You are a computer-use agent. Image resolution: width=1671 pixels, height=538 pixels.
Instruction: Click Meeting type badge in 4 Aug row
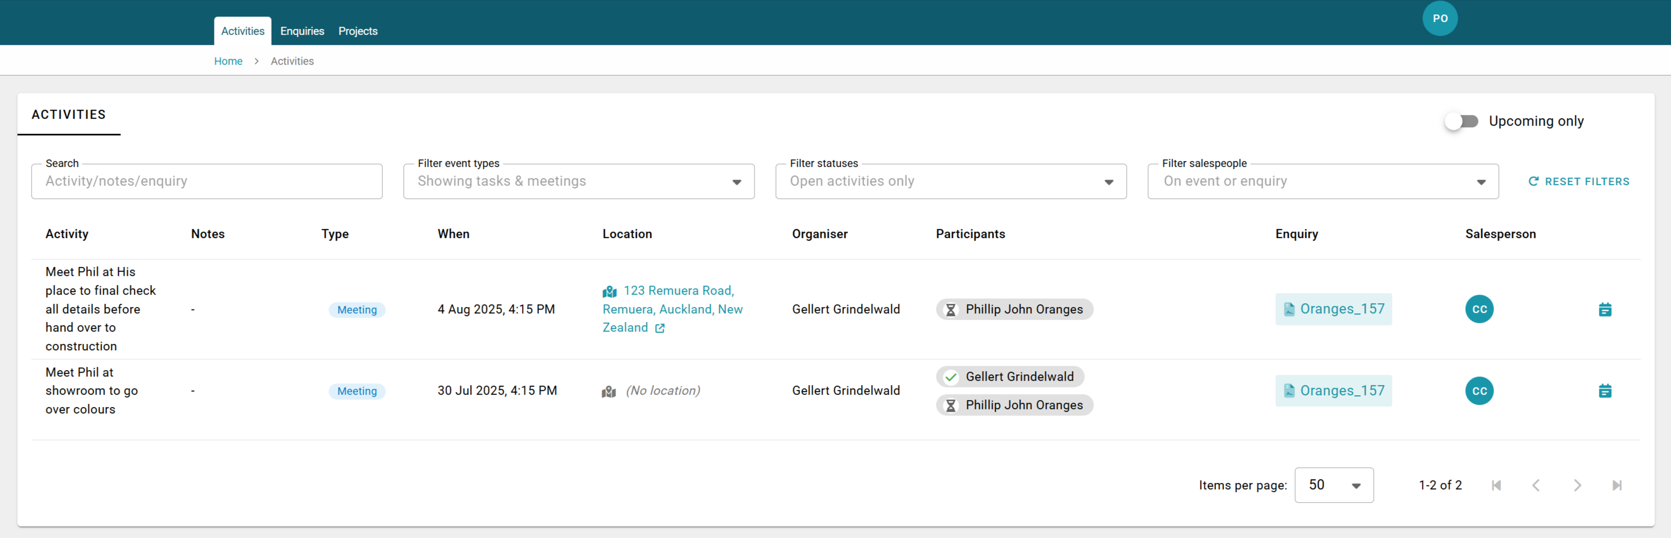pyautogui.click(x=357, y=310)
